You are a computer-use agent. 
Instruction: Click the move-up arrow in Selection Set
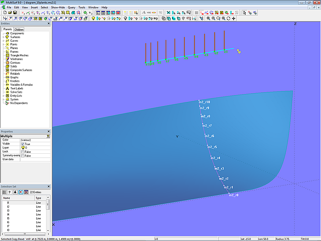tap(10, 192)
